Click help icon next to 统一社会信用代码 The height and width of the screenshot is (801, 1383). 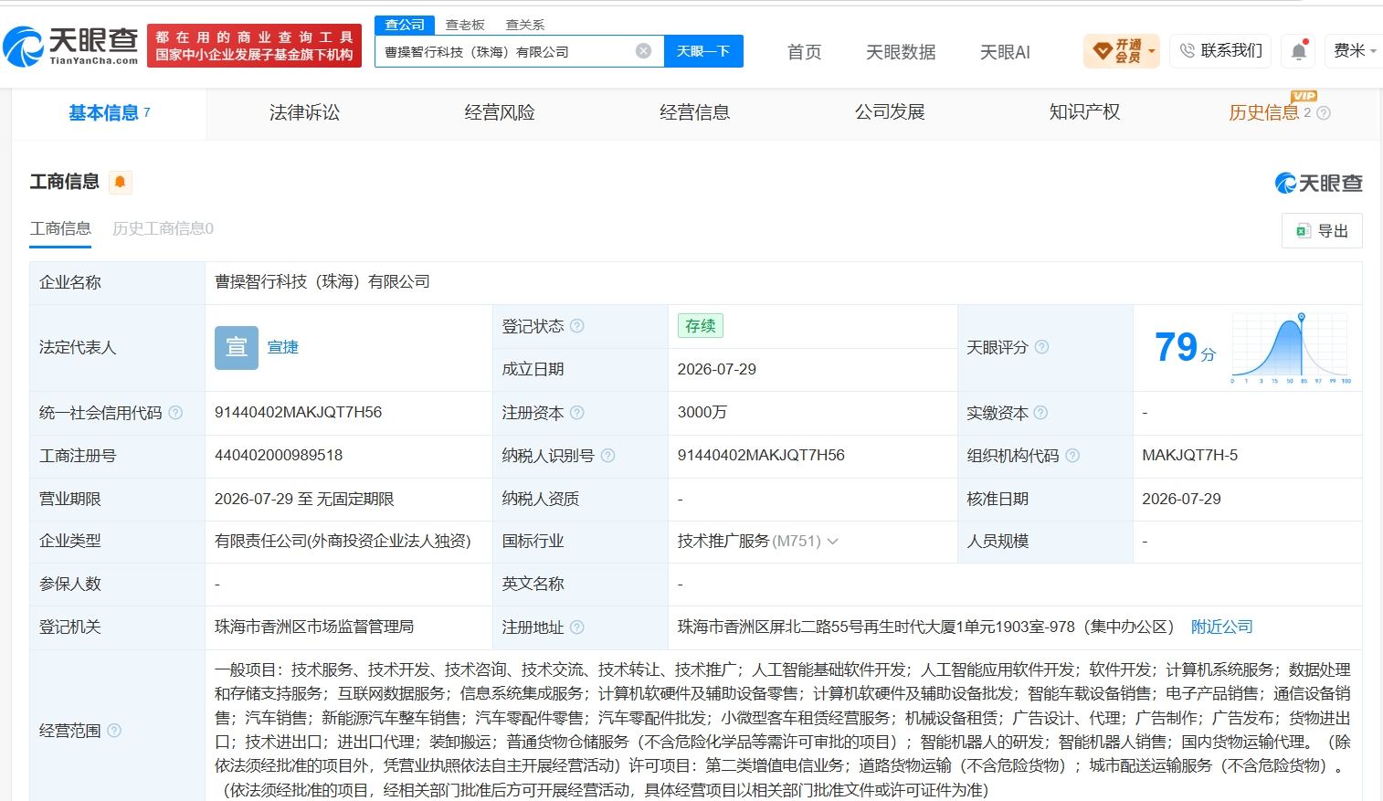(175, 413)
